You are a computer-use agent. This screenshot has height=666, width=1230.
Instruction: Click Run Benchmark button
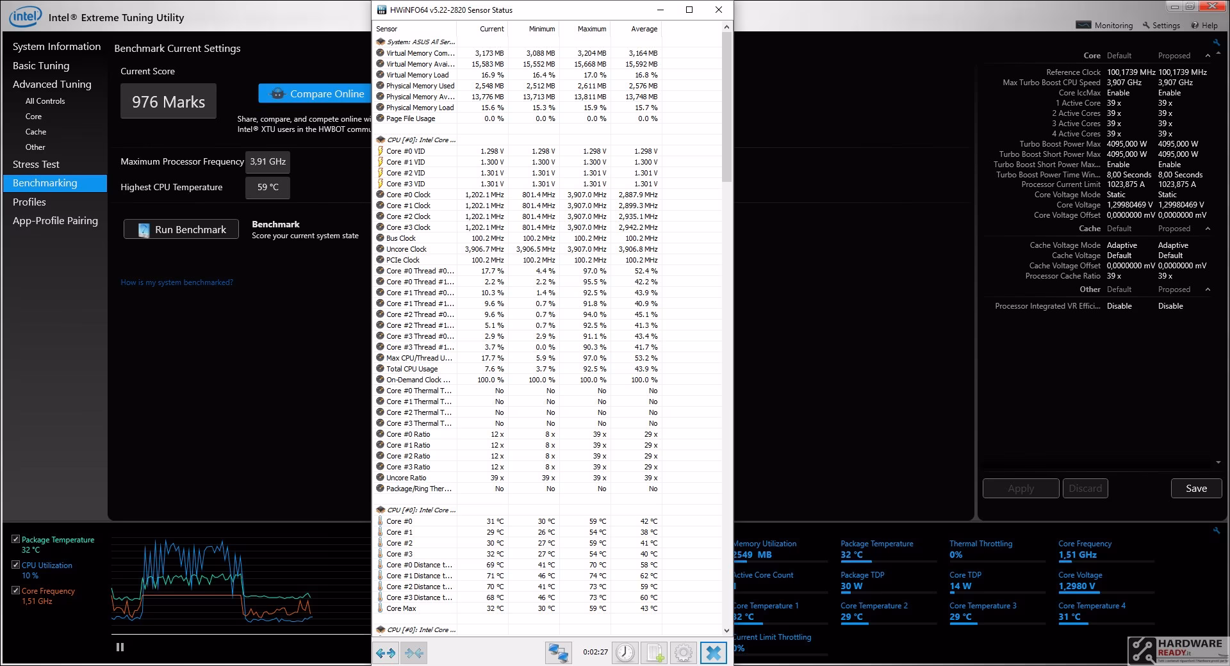(x=181, y=229)
